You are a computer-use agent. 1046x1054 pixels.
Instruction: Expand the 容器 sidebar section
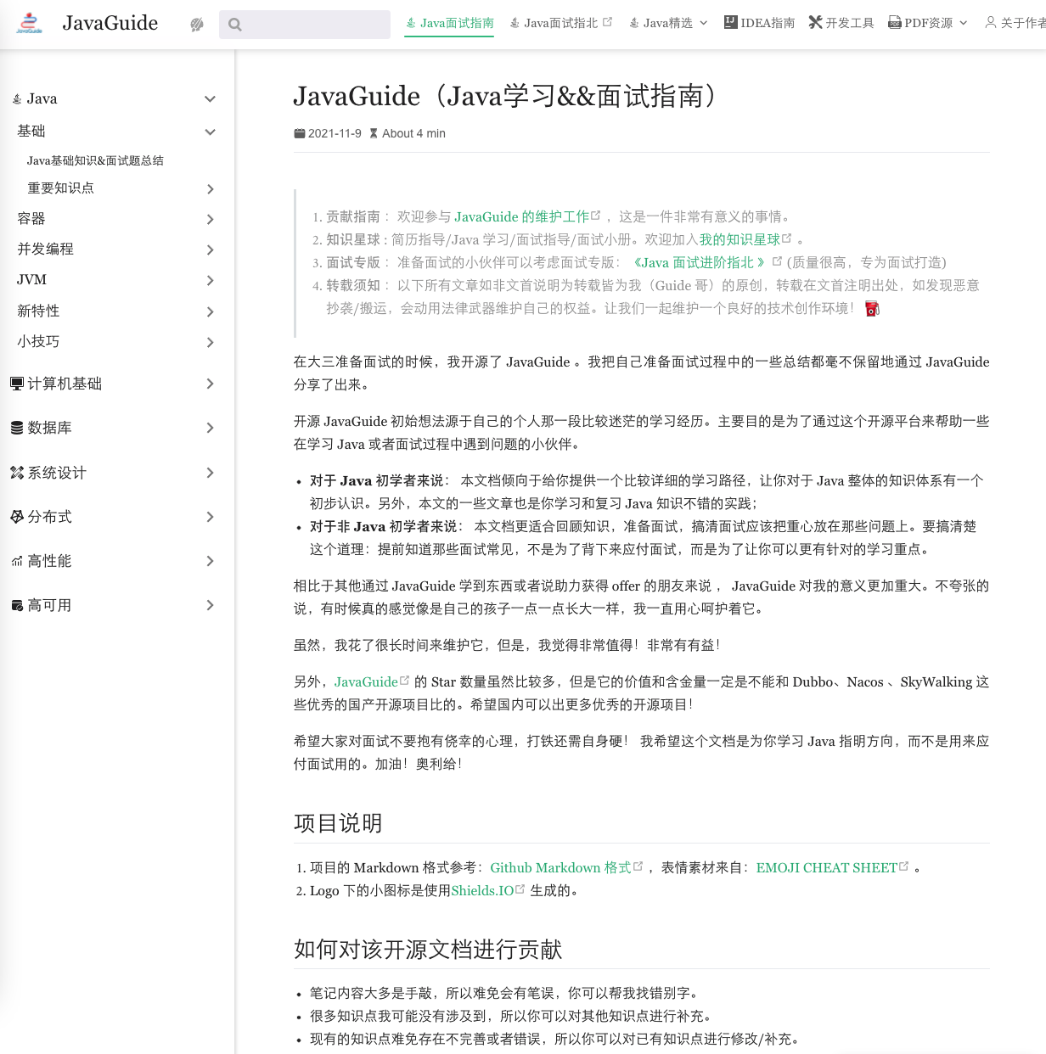210,219
